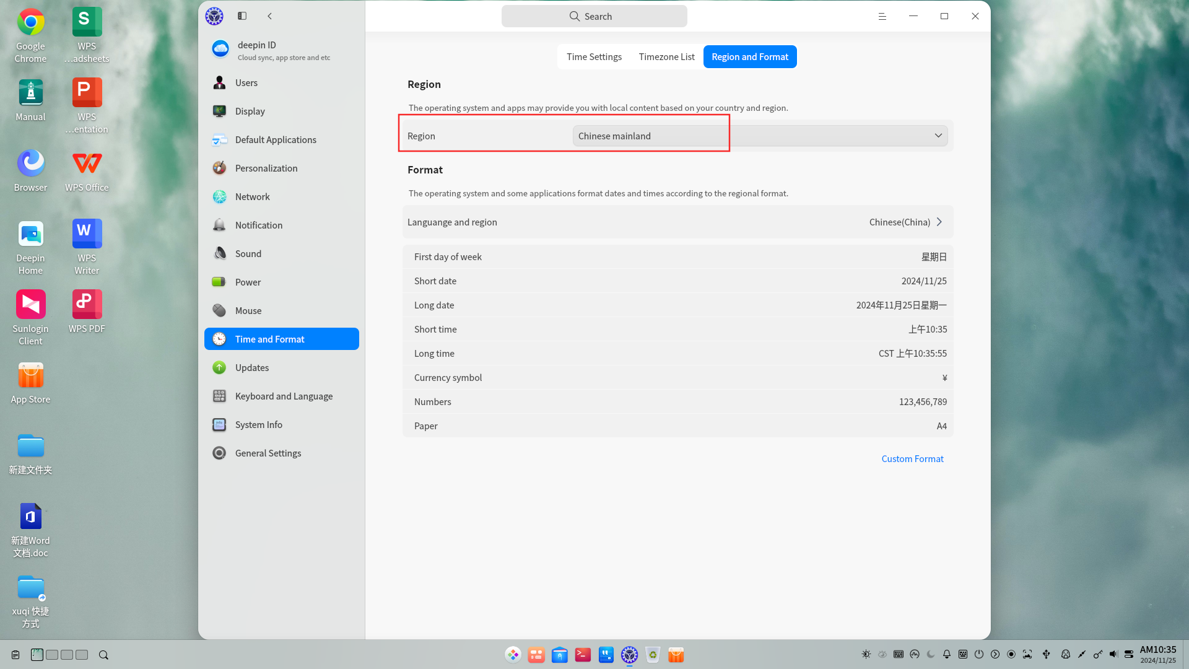Open WPS Writer desktop shortcut

point(87,247)
